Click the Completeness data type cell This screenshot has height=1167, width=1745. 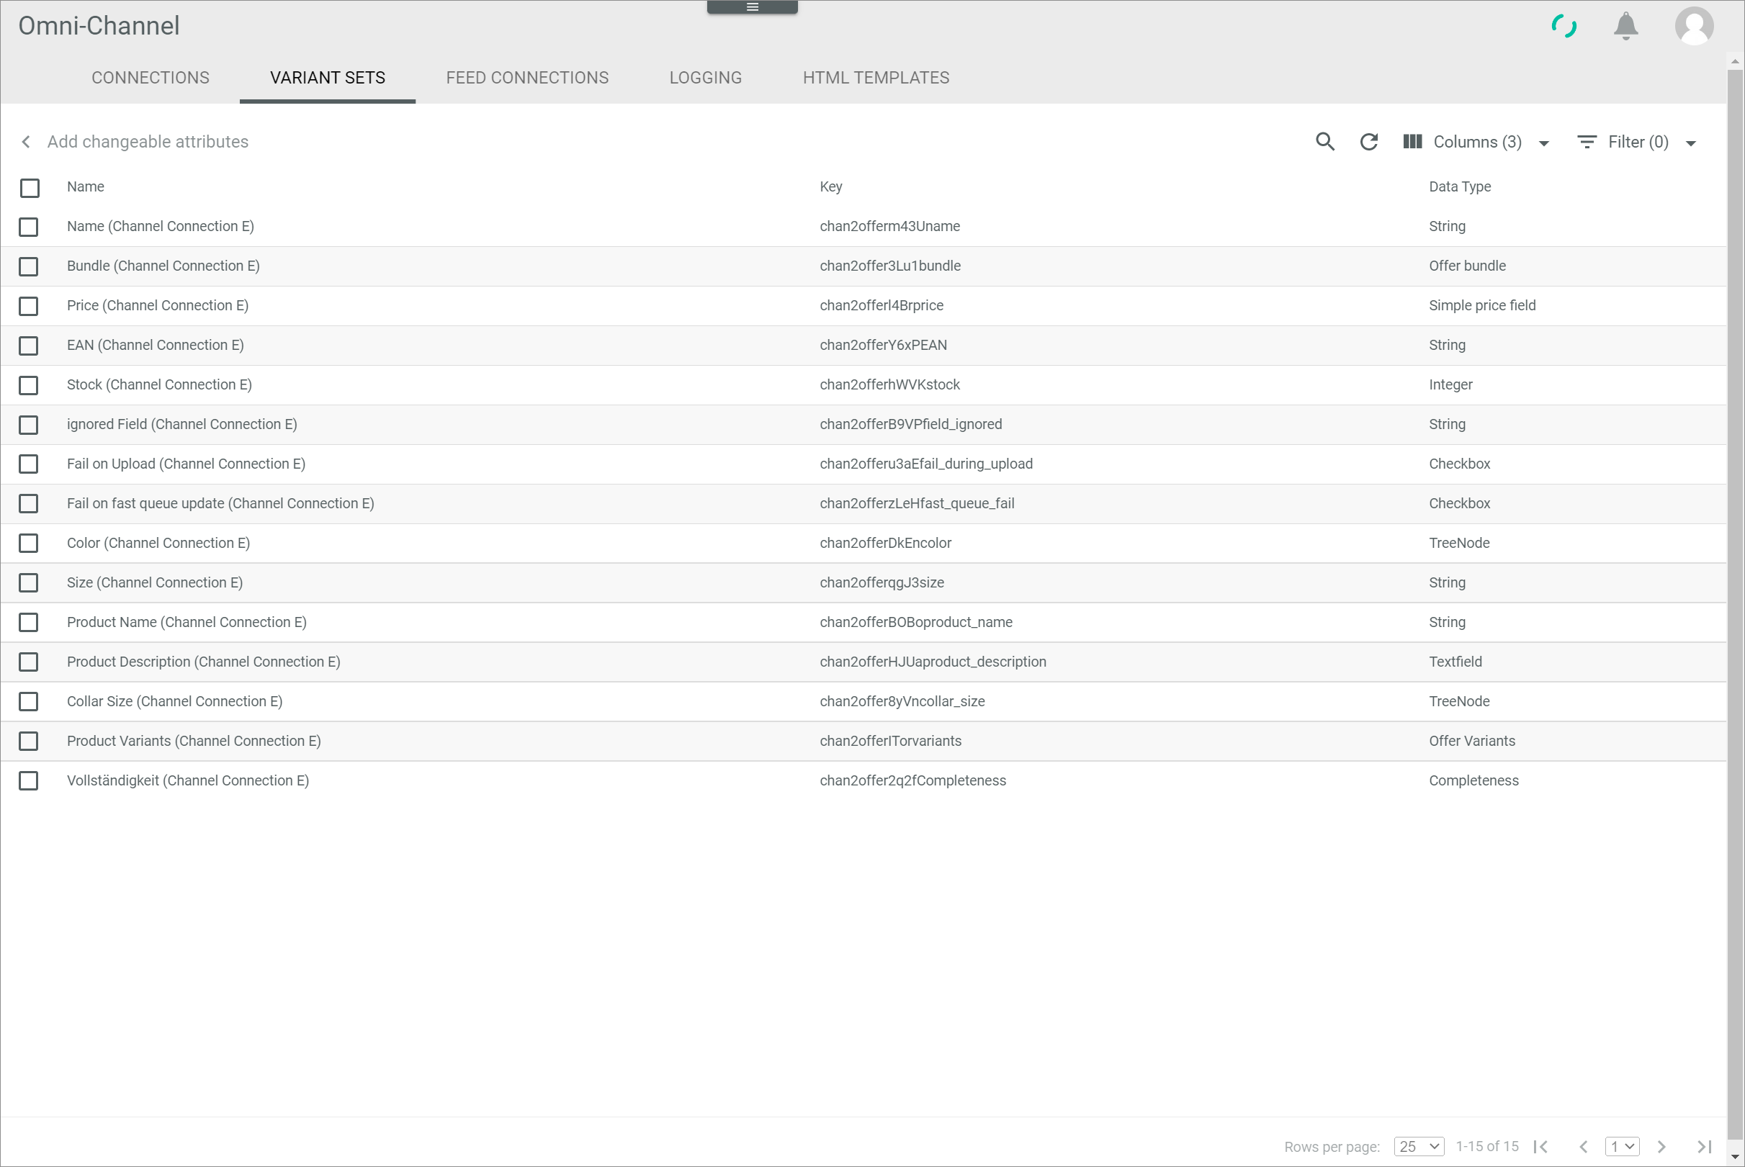click(1473, 780)
